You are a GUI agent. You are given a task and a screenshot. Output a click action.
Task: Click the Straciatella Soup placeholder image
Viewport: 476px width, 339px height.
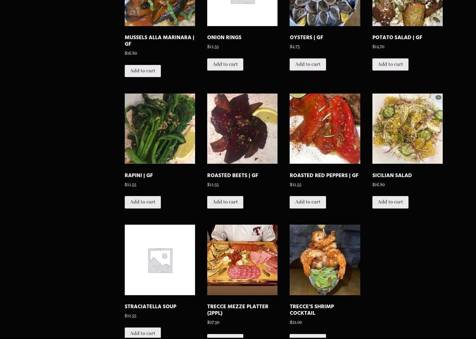coord(160,260)
